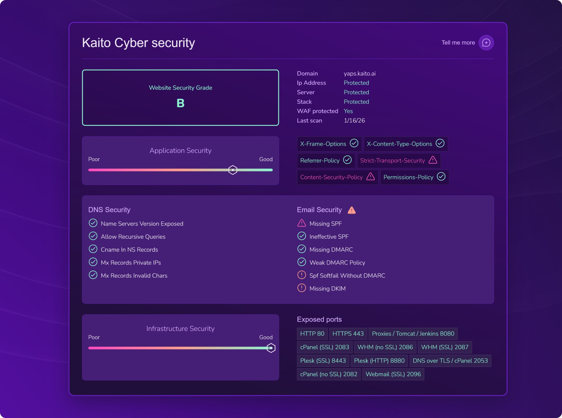Image resolution: width=562 pixels, height=418 pixels.
Task: Click the Tell me more chat icon
Action: coord(486,43)
